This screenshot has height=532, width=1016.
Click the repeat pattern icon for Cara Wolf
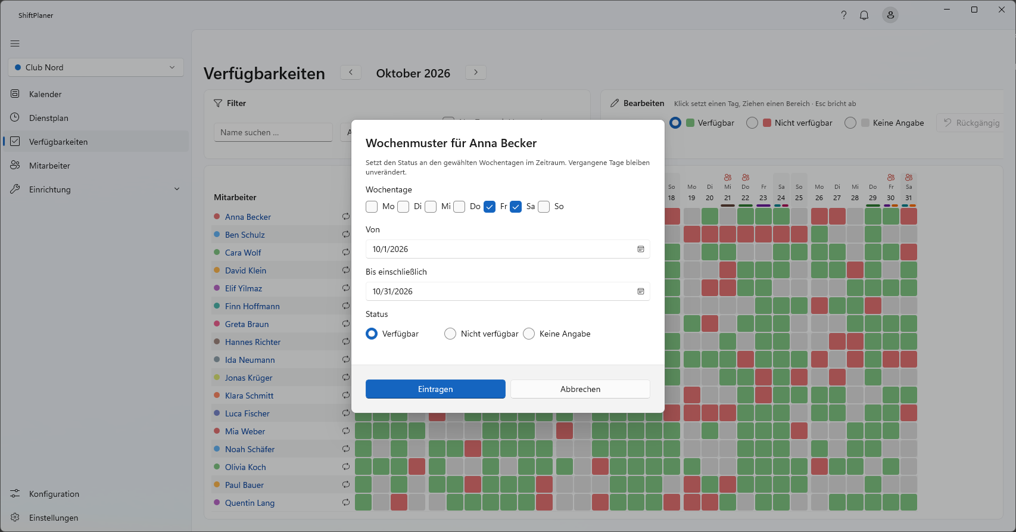pyautogui.click(x=346, y=252)
